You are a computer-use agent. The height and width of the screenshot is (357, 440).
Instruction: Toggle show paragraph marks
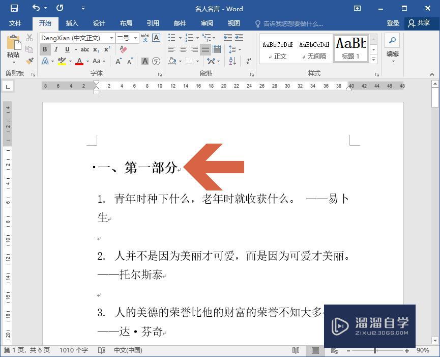click(248, 61)
